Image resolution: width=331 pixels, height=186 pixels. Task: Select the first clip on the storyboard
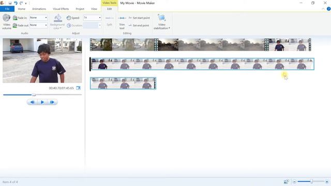click(x=124, y=44)
